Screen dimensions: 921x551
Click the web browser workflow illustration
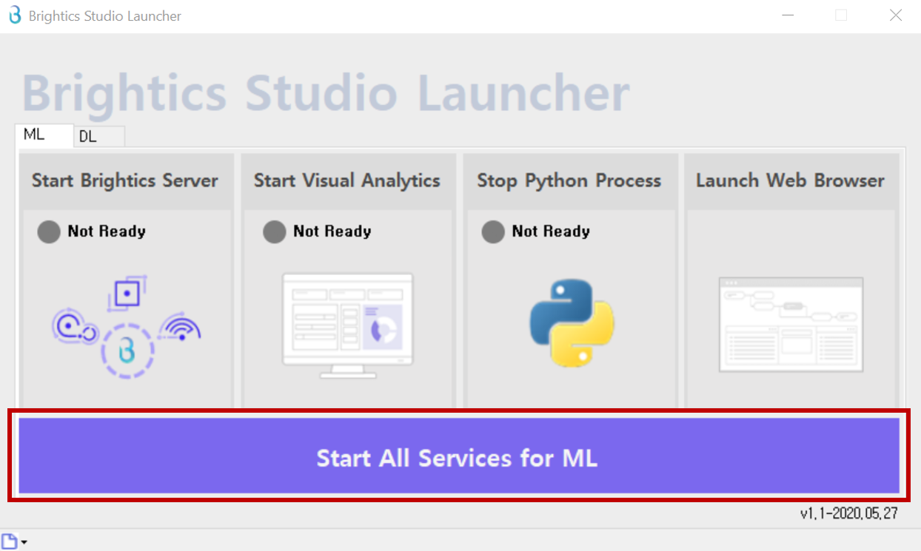tap(791, 325)
